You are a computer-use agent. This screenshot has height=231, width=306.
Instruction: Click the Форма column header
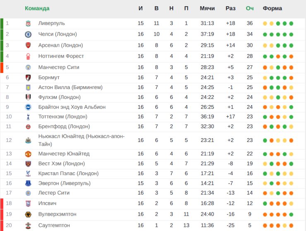pos(272,8)
